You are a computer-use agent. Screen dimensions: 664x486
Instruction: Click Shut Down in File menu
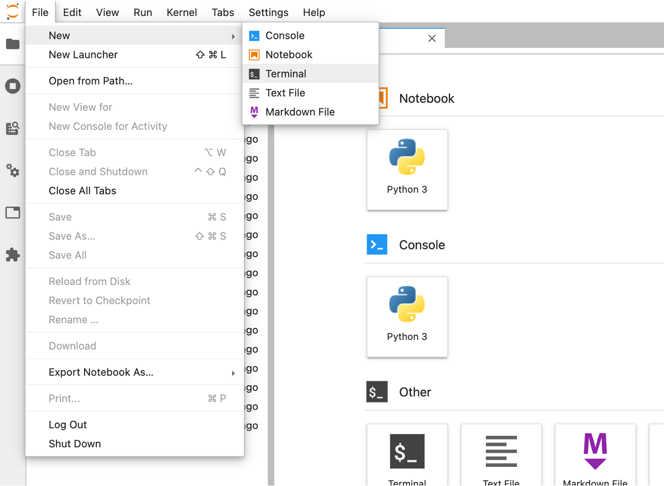[x=75, y=444]
